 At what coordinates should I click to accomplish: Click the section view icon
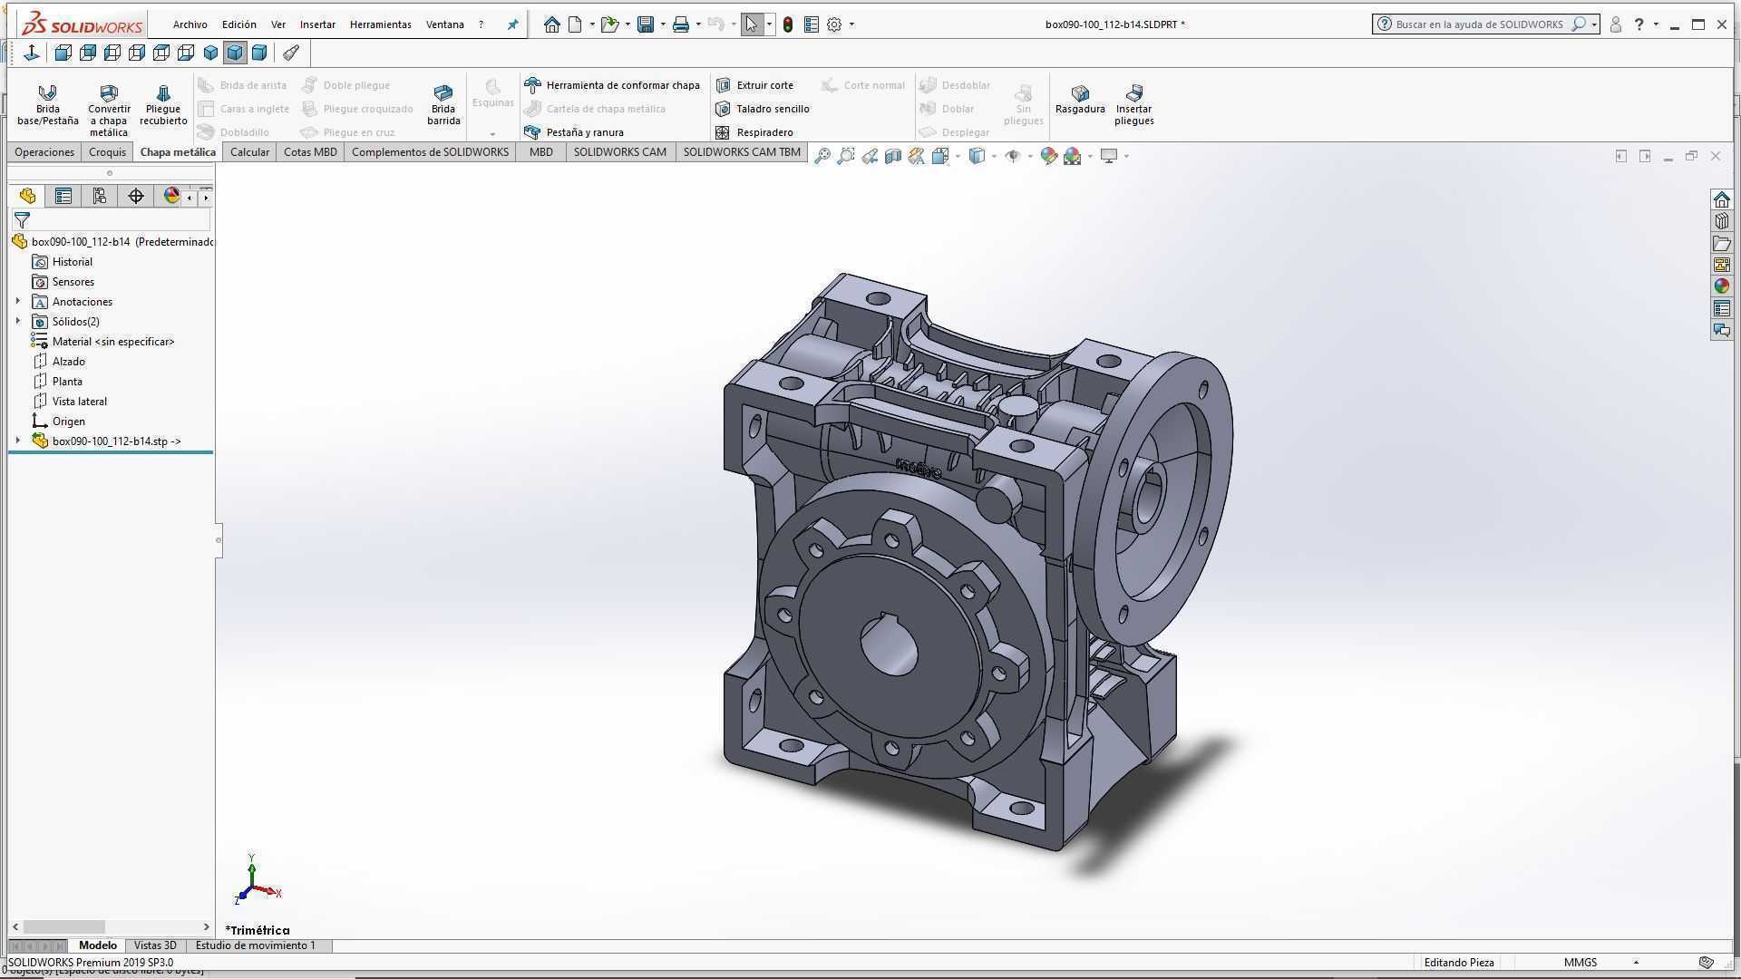pos(893,156)
